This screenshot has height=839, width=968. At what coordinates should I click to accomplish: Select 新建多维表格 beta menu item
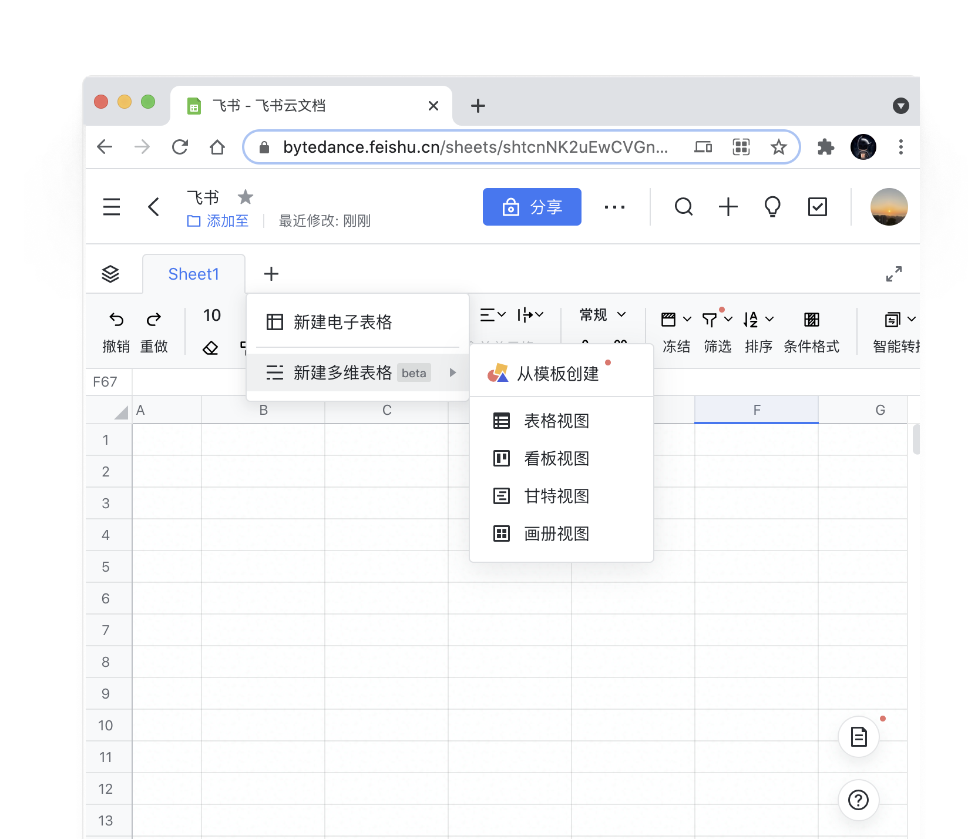tap(358, 372)
